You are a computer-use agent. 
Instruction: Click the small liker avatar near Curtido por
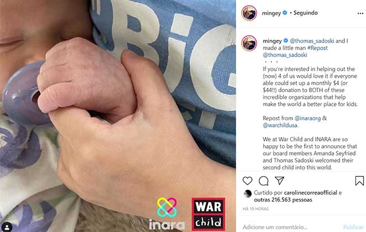(x=248, y=194)
